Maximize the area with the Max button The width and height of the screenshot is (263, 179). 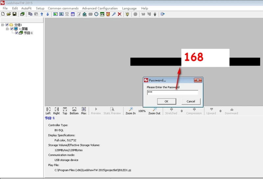pyautogui.click(x=84, y=111)
